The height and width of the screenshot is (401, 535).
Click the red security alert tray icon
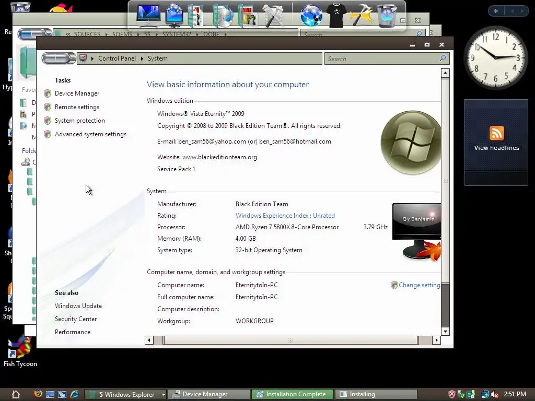pyautogui.click(x=452, y=395)
